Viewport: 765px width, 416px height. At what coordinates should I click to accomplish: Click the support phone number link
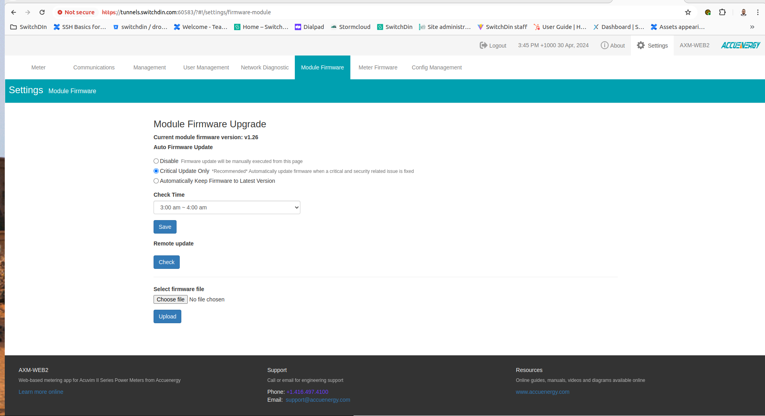pyautogui.click(x=308, y=392)
